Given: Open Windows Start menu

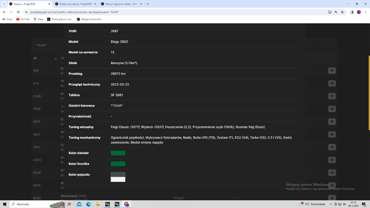Looking at the screenshot, I should click(x=4, y=204).
